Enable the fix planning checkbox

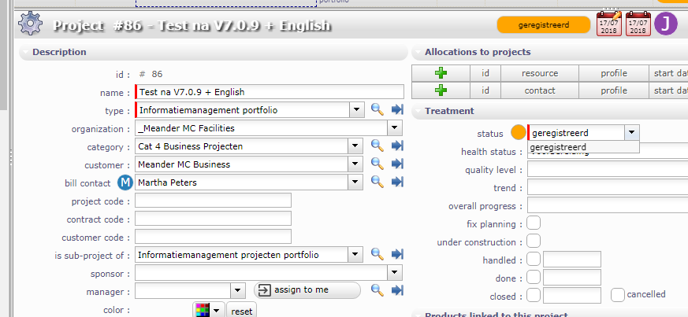(x=534, y=224)
